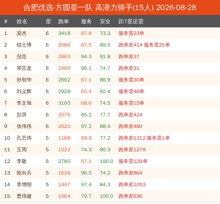220x204 pixels.
Task: Click service score 97.2 in 张伟伟 row
Action: coord(86,126)
